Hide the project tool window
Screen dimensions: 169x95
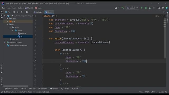coord(31,12)
